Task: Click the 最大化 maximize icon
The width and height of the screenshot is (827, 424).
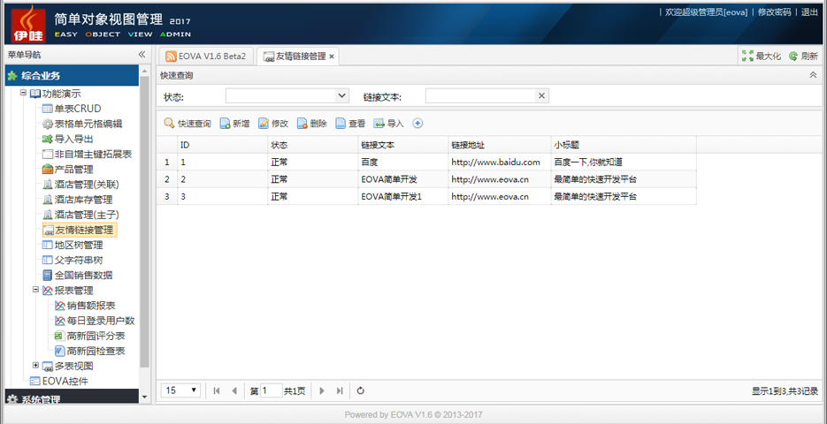Action: click(748, 56)
